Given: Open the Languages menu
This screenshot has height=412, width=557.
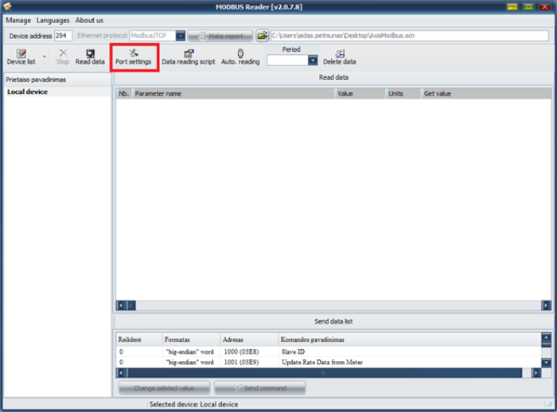Looking at the screenshot, I should tap(53, 20).
